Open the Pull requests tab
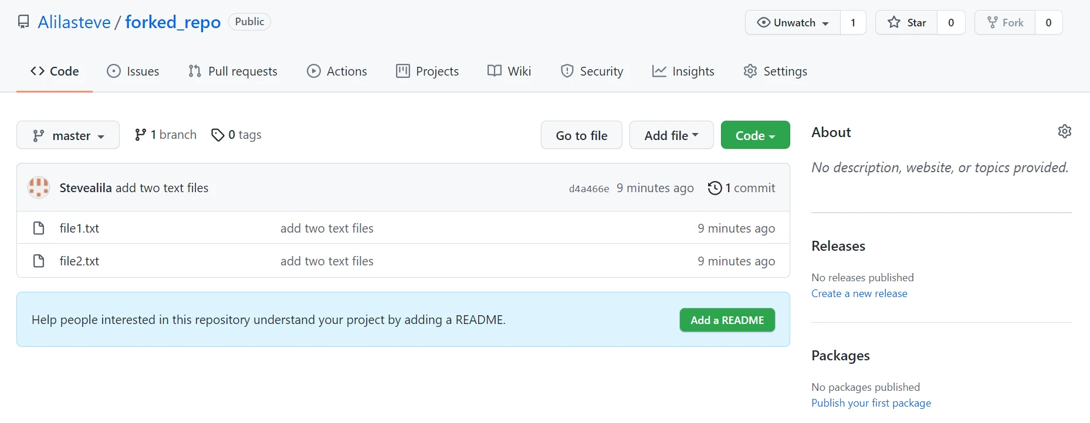The height and width of the screenshot is (423, 1090). tap(233, 71)
